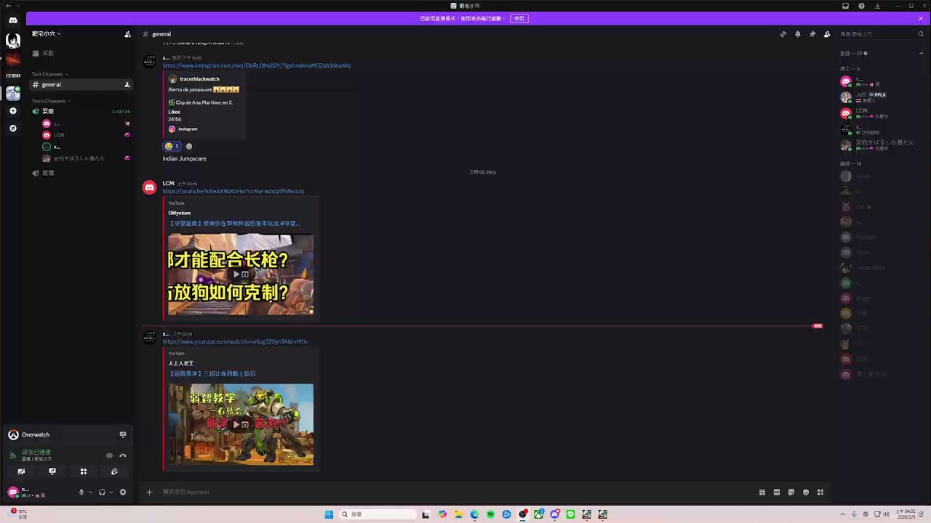Start an activity icon in voice panel
This screenshot has width=931, height=523.
[x=84, y=471]
